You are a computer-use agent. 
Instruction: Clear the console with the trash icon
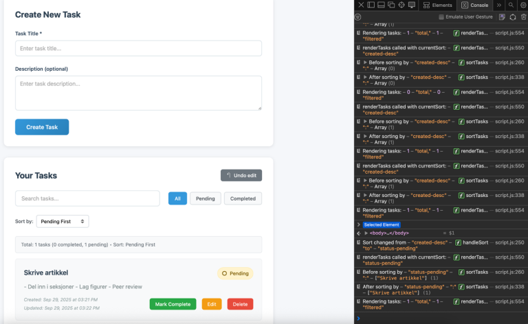point(522,16)
